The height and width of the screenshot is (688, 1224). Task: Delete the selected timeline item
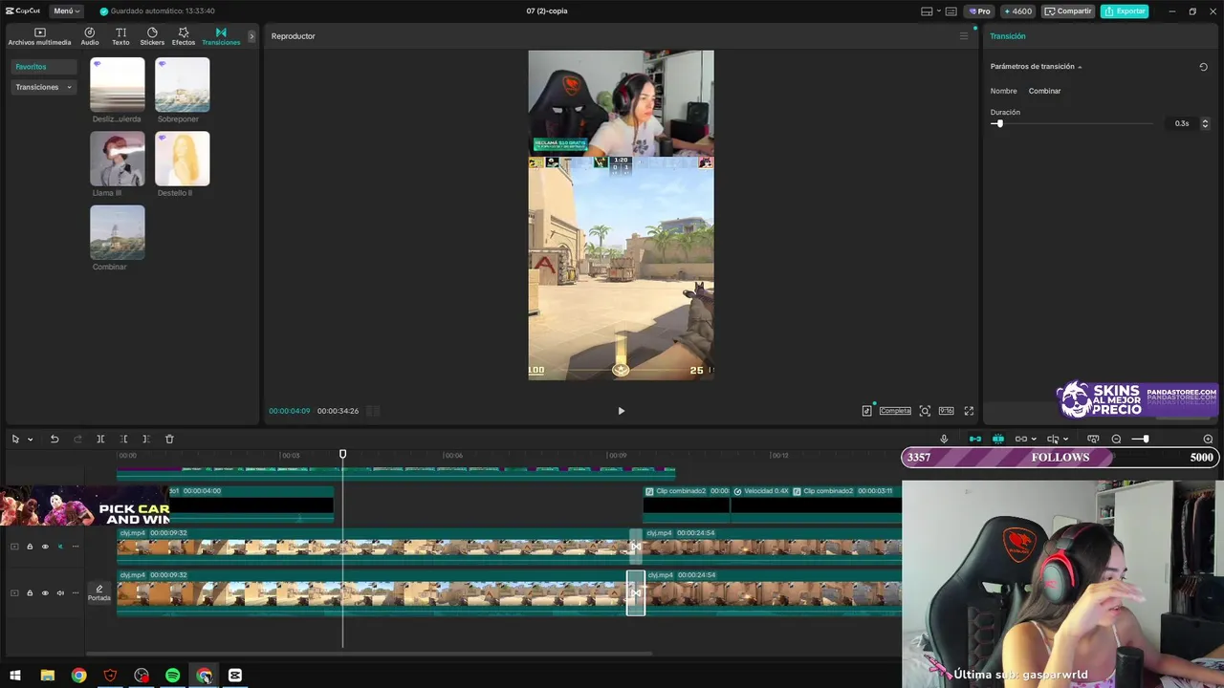coord(169,439)
